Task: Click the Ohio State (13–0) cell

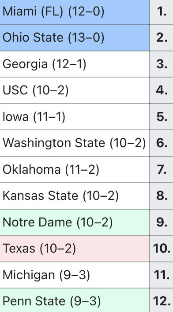Action: click(75, 38)
